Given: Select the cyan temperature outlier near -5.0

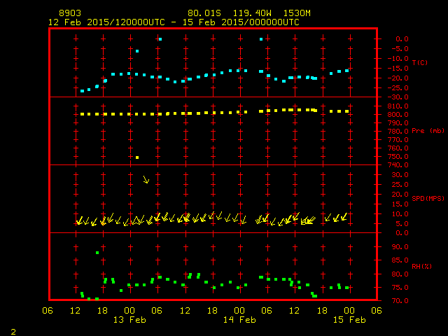Looking at the screenshot, I should pyautogui.click(x=137, y=51).
